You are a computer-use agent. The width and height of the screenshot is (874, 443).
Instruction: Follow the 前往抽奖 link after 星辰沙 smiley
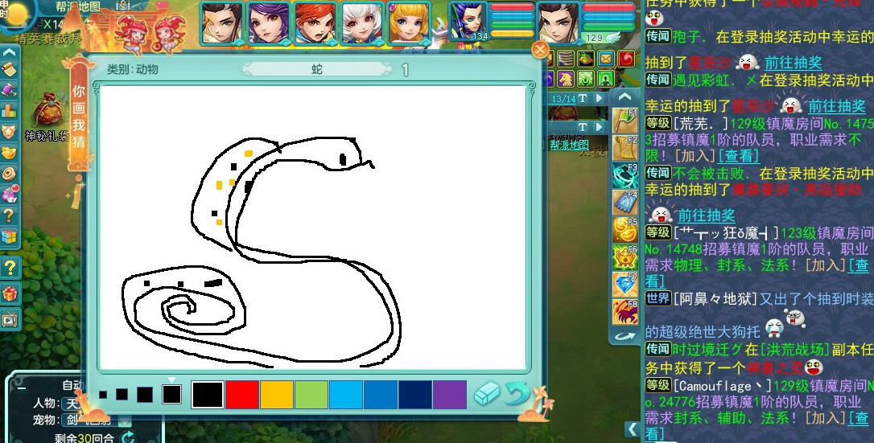[x=837, y=106]
